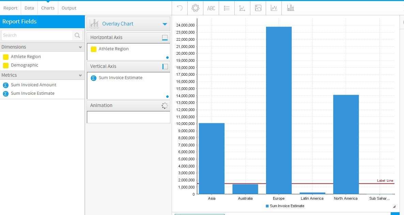Select the Athlete Region dimension in Report Fields
404x215 pixels.
pos(26,56)
